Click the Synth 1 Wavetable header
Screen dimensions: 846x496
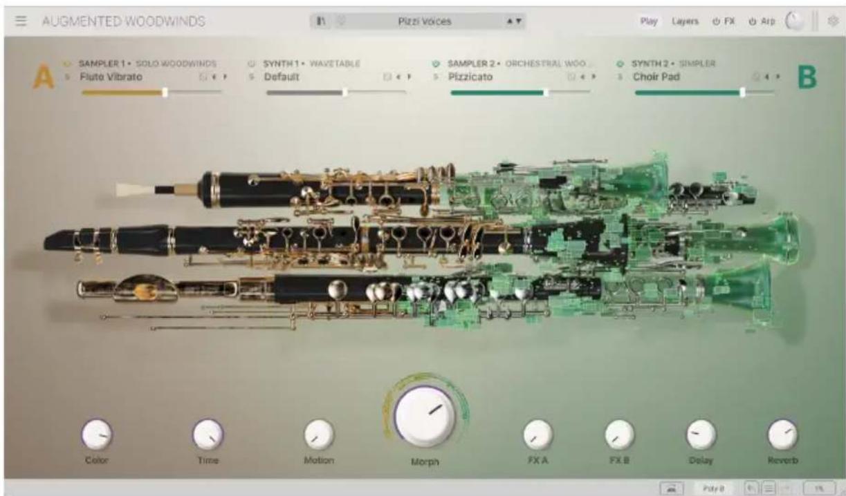pos(311,64)
